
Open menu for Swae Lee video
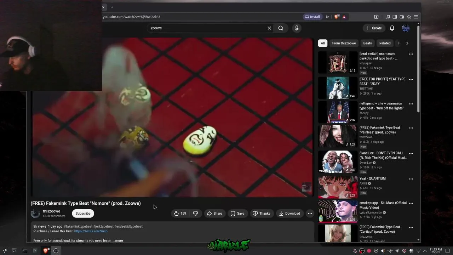click(411, 153)
